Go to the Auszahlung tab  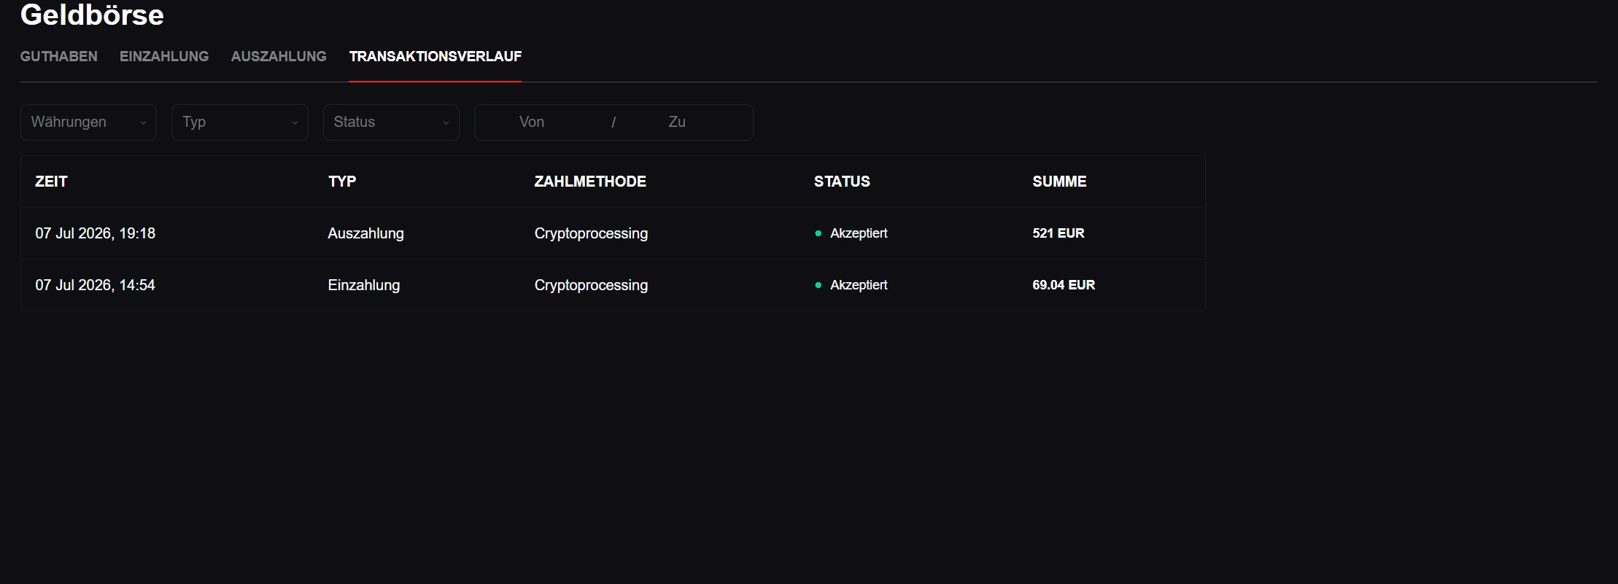tap(279, 56)
